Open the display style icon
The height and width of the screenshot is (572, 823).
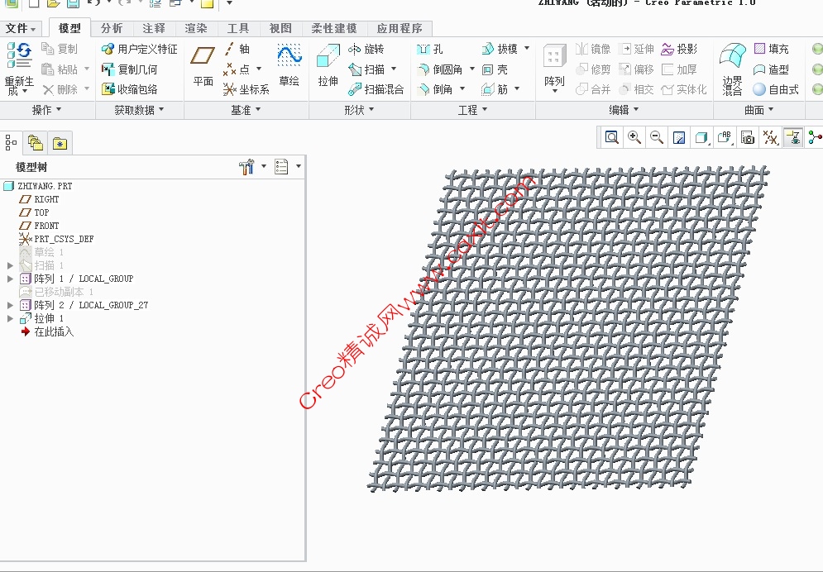[701, 137]
